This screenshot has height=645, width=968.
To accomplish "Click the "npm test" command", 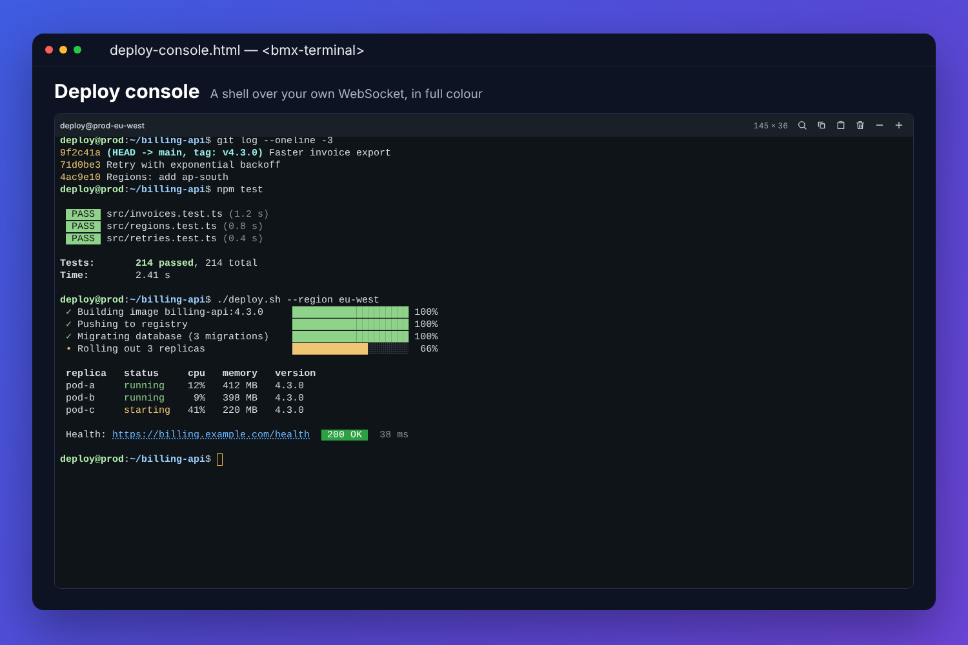I will pyautogui.click(x=240, y=190).
